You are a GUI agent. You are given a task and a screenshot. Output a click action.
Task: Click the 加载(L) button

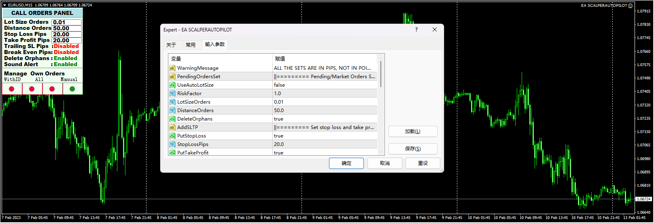412,131
